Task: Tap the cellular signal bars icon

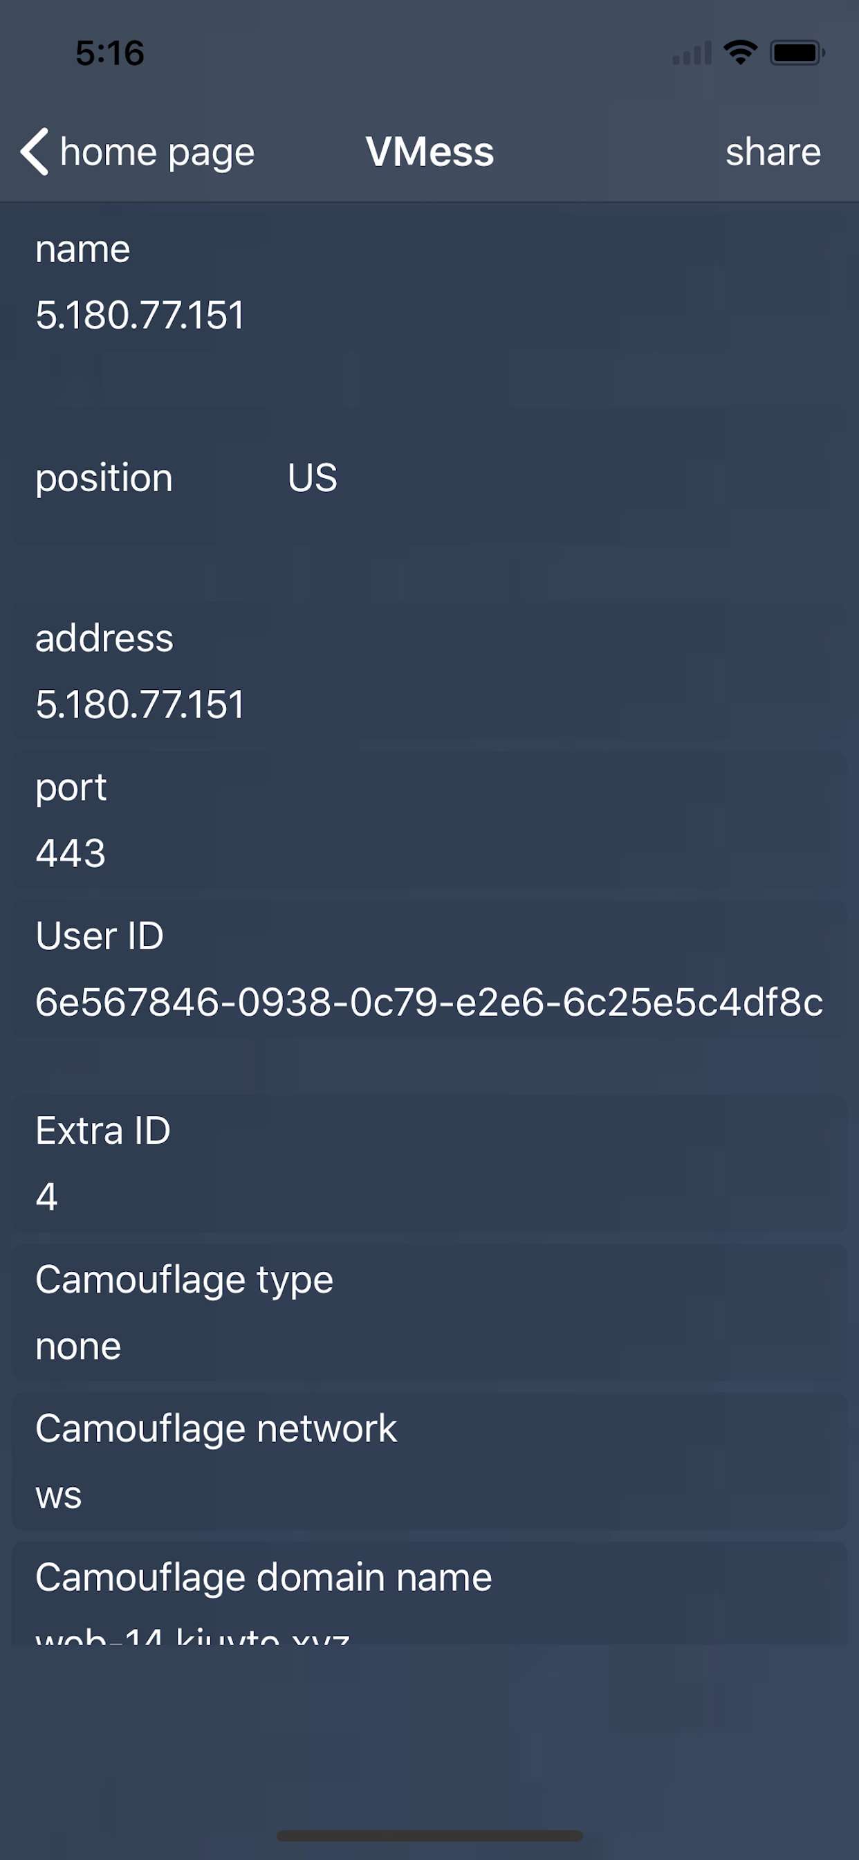Action: coord(692,53)
